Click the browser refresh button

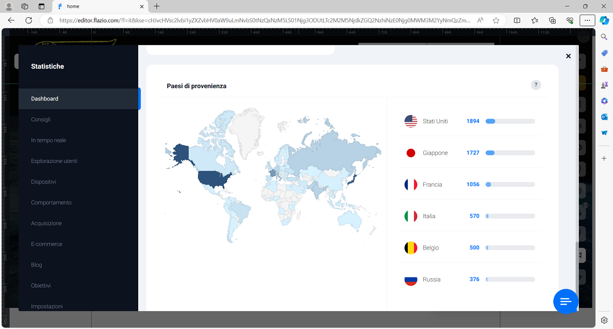pos(29,20)
